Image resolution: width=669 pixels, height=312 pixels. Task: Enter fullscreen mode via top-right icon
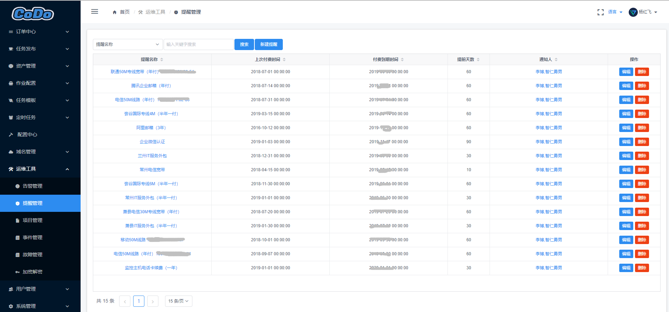click(x=601, y=12)
